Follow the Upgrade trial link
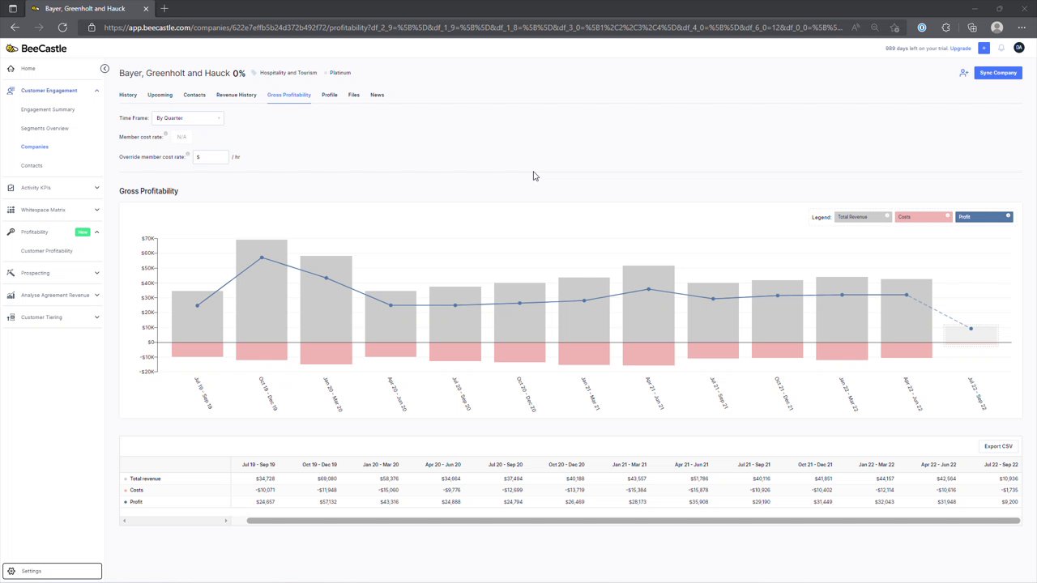 click(x=960, y=49)
